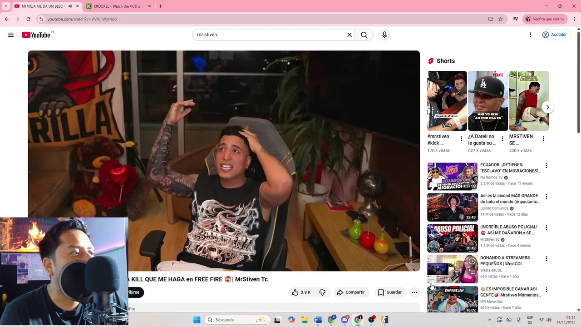The image size is (581, 327).
Task: Visit the WestsideCOL channel name
Action: pyautogui.click(x=491, y=270)
